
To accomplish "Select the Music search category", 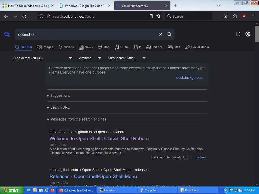I will tap(122, 47).
